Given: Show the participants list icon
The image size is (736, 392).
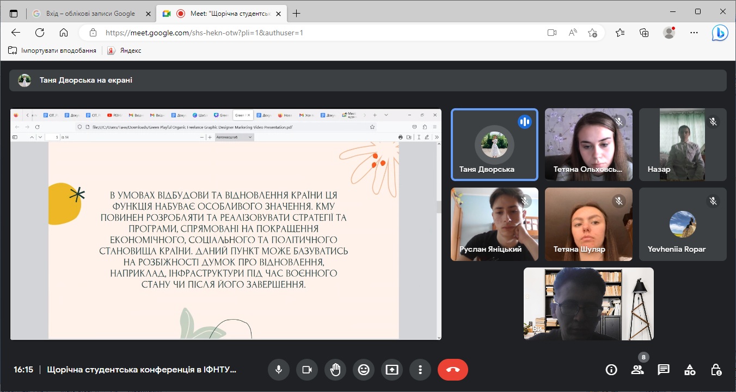Looking at the screenshot, I should [x=637, y=370].
